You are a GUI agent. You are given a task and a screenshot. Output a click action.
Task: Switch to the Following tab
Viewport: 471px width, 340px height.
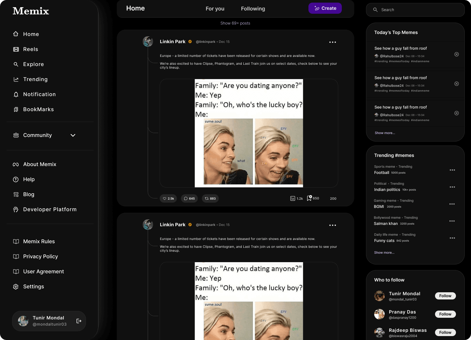(x=253, y=9)
